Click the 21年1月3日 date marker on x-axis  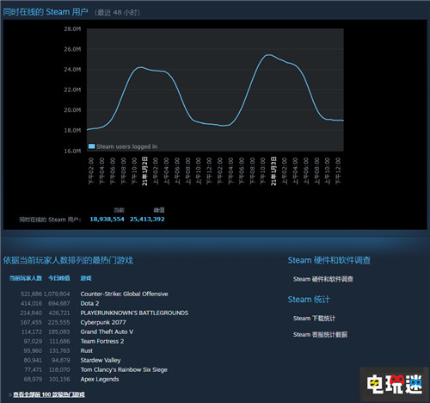273,171
